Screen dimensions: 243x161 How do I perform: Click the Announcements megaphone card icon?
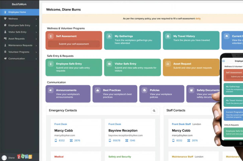[51, 90]
